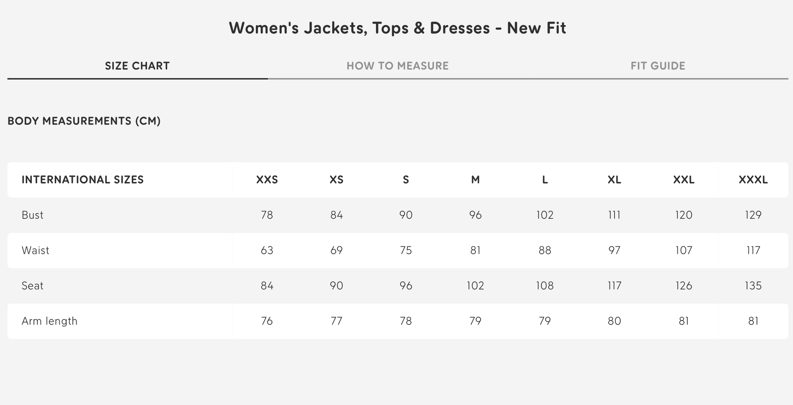
Task: Click the International Sizes header
Action: coord(83,180)
